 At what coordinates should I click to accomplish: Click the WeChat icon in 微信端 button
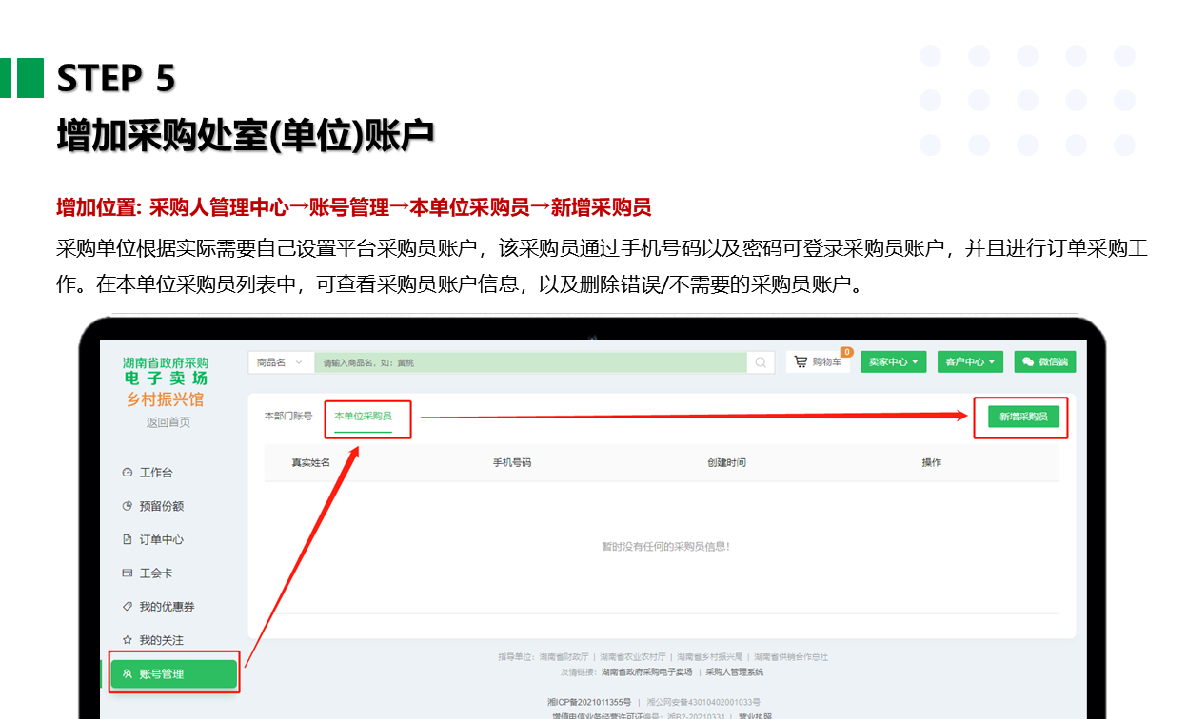(x=1028, y=362)
